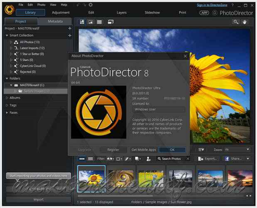Screen dimensions: 257x208
Task: Click the notification bell icon by PhotoDirector
Action: [215, 13]
